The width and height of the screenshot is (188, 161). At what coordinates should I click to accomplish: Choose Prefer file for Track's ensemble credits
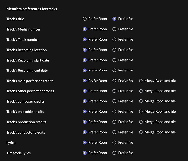(x=114, y=111)
